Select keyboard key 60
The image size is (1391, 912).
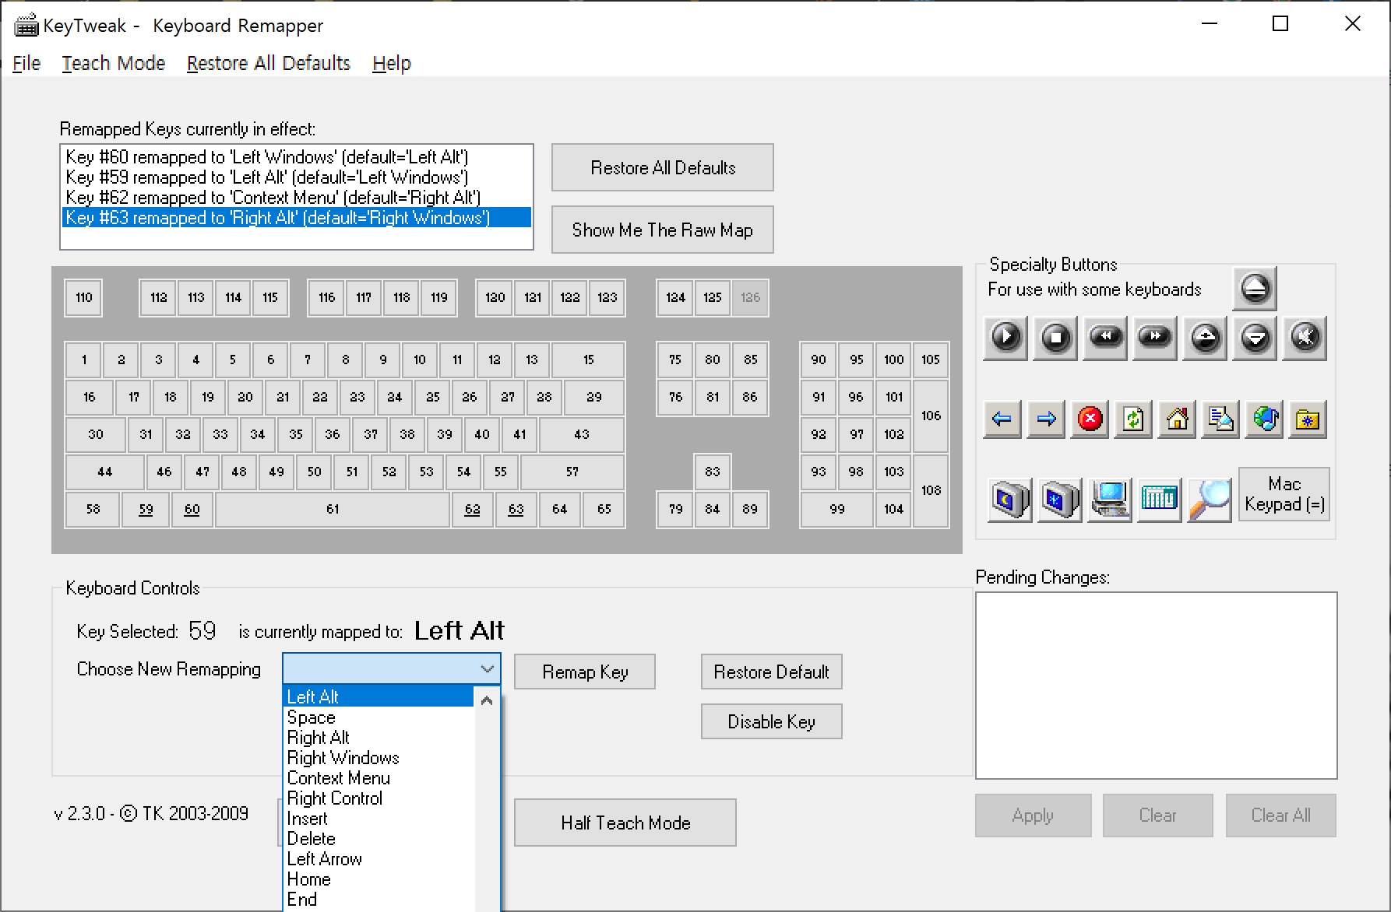click(192, 509)
